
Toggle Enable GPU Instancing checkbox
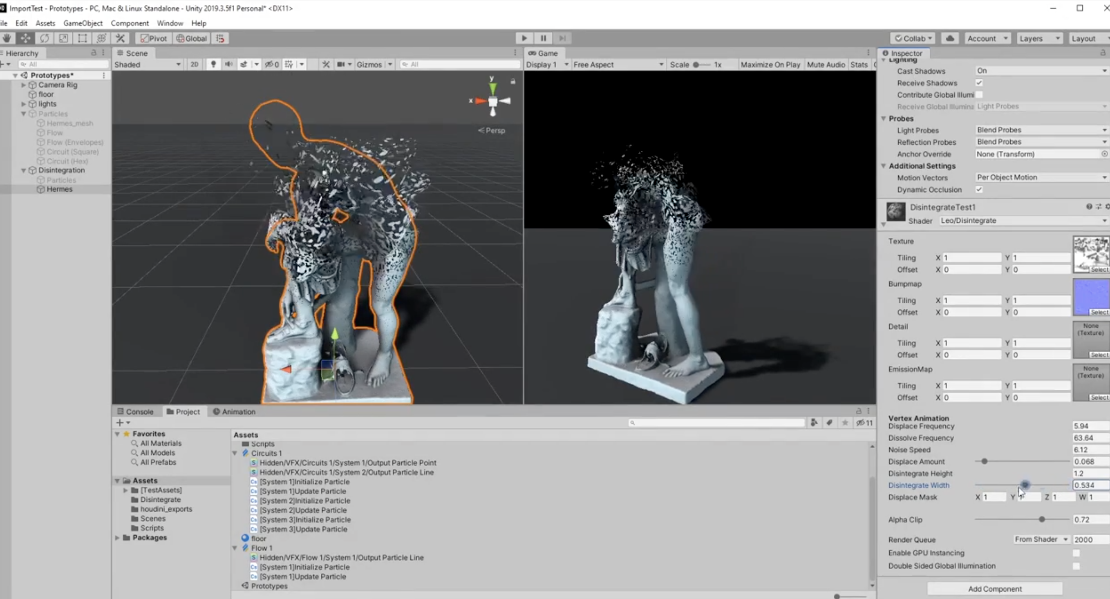pyautogui.click(x=1076, y=553)
